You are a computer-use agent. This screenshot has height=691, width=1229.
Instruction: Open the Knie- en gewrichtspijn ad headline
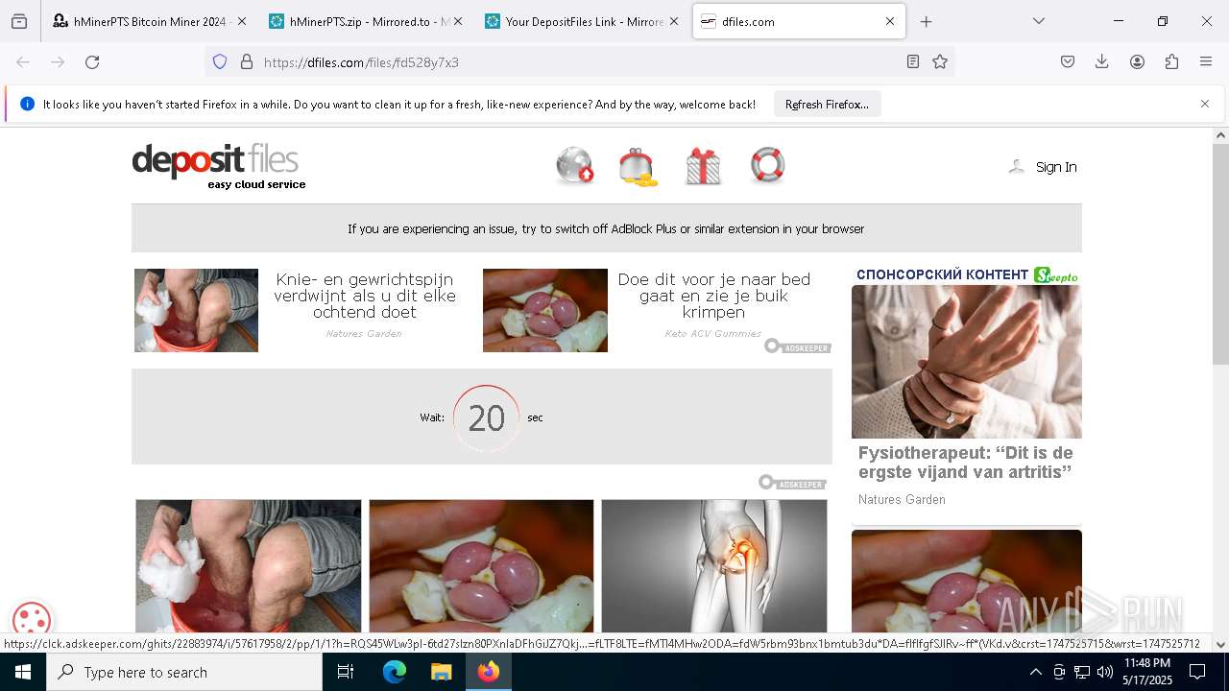pos(365,296)
